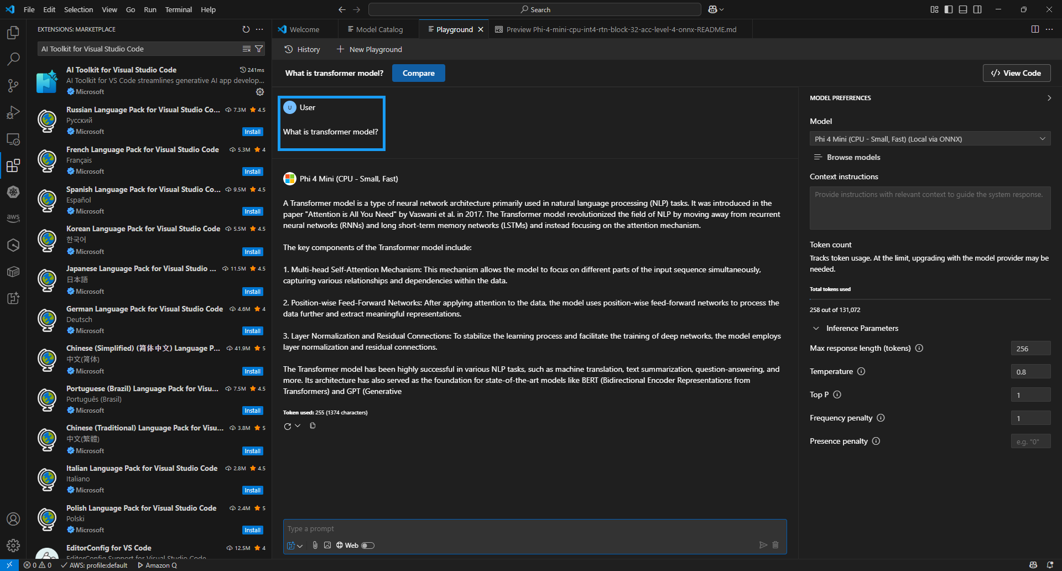The image size is (1062, 571).
Task: Open AI Toolkit extension manage gear
Action: (x=260, y=92)
